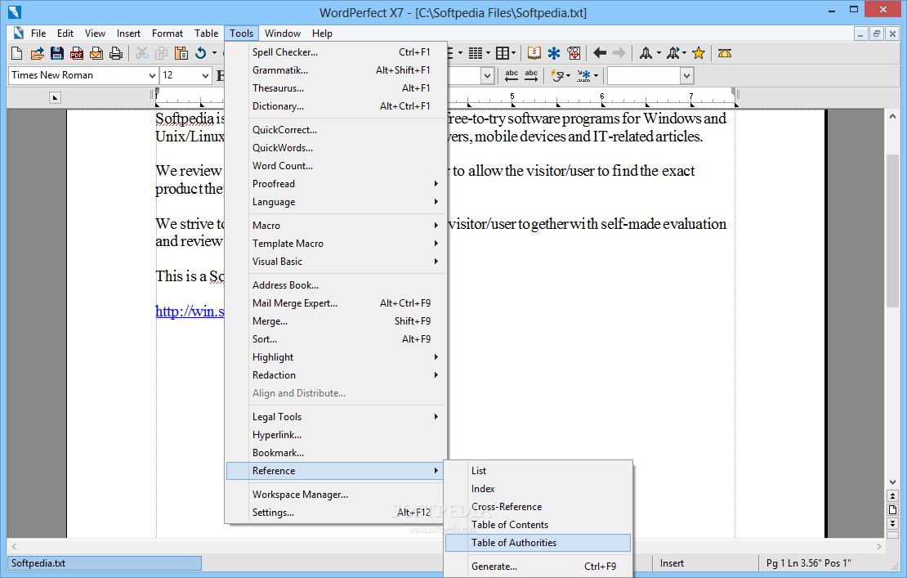Image resolution: width=907 pixels, height=578 pixels.
Task: Click the Paste clipboard icon
Action: pos(181,53)
